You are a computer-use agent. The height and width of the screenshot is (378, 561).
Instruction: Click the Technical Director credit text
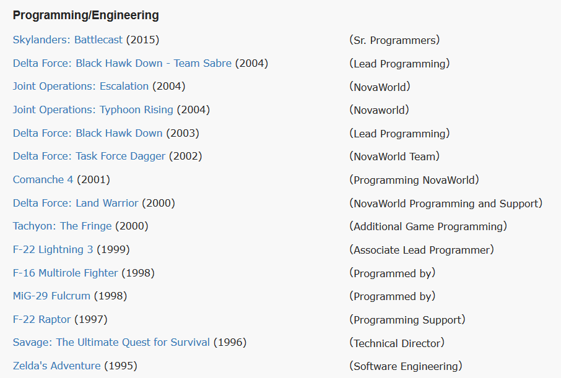coord(397,343)
